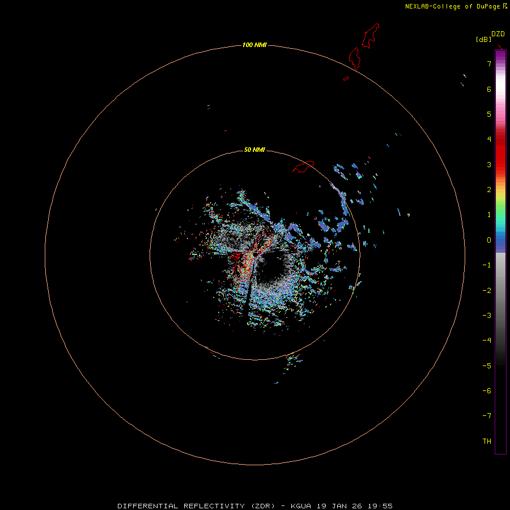The image size is (510, 510).
Task: Click the -1 dB tick label on scale
Action: coord(487,265)
